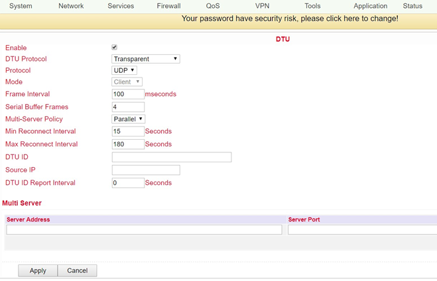Switch to the Status menu
The width and height of the screenshot is (437, 281).
coord(412,6)
